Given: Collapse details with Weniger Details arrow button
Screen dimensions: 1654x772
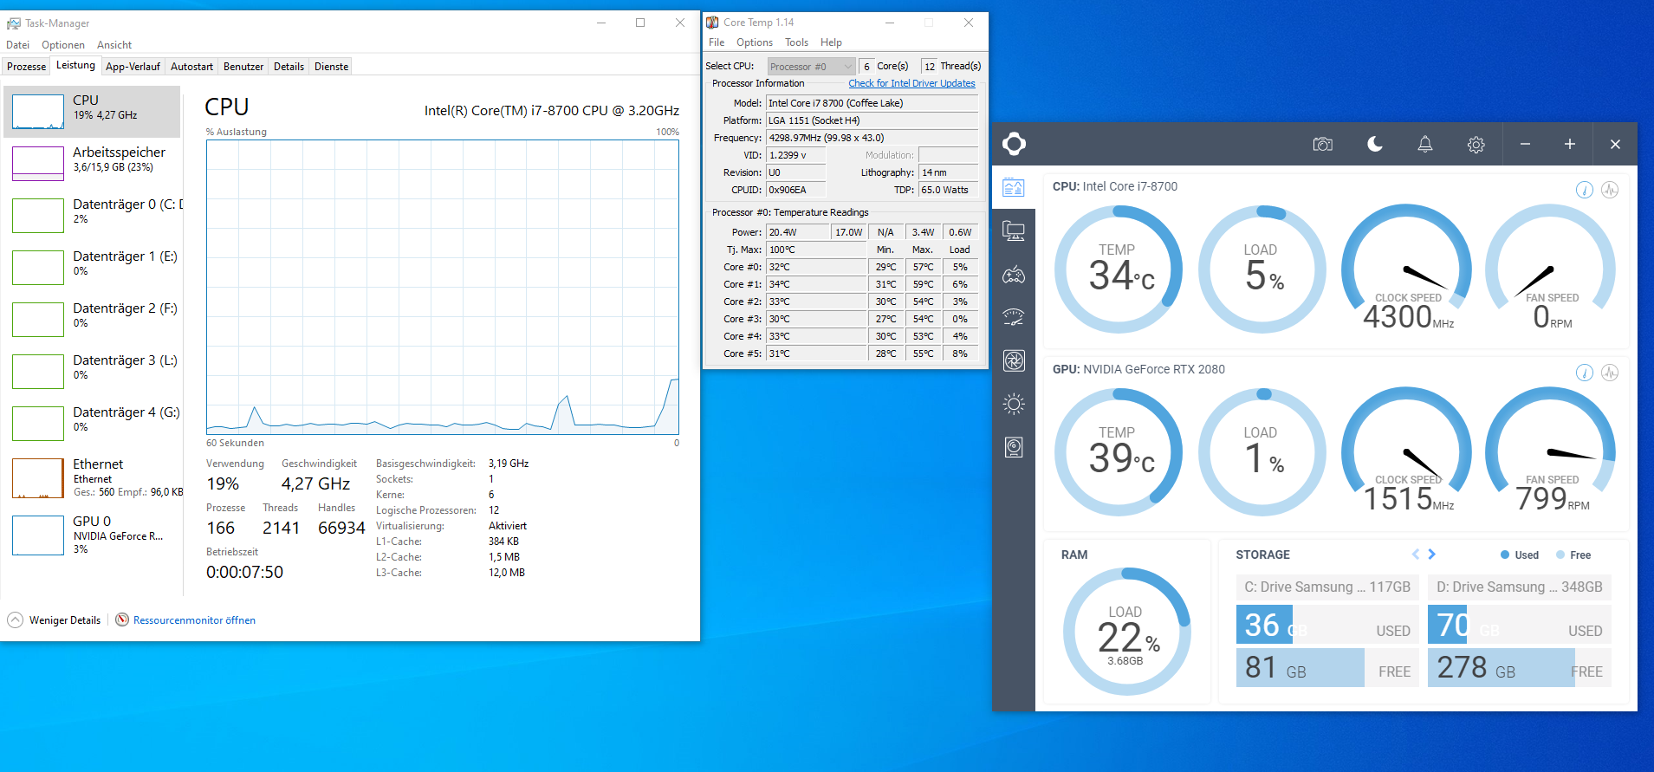Looking at the screenshot, I should pos(16,620).
